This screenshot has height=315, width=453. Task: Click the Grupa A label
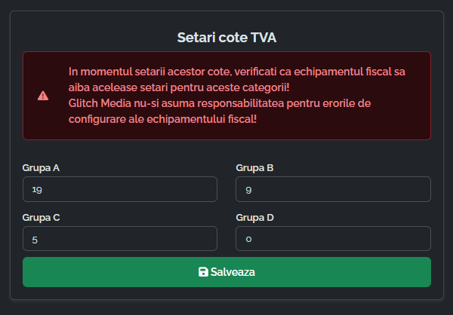click(41, 167)
